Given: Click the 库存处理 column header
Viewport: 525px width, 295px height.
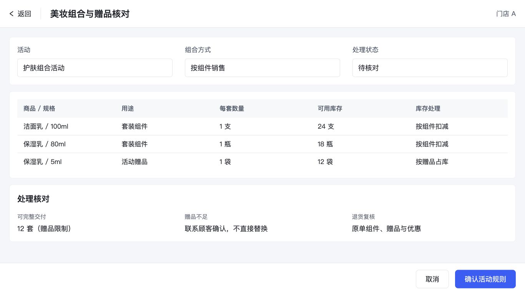Looking at the screenshot, I should [428, 109].
